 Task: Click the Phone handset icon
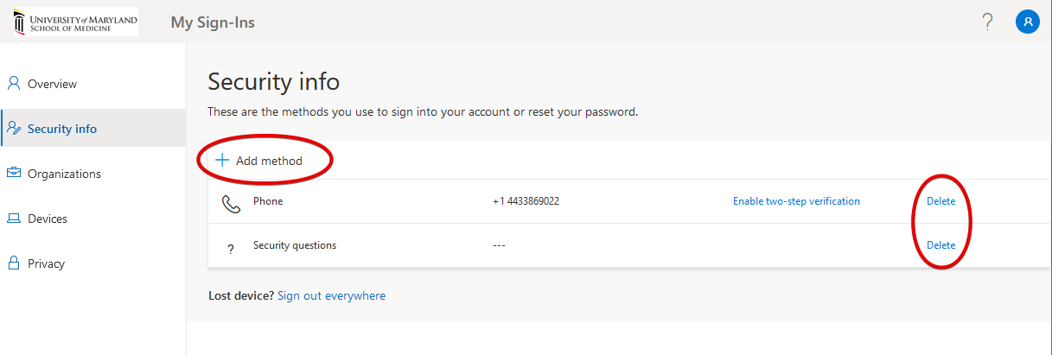231,204
